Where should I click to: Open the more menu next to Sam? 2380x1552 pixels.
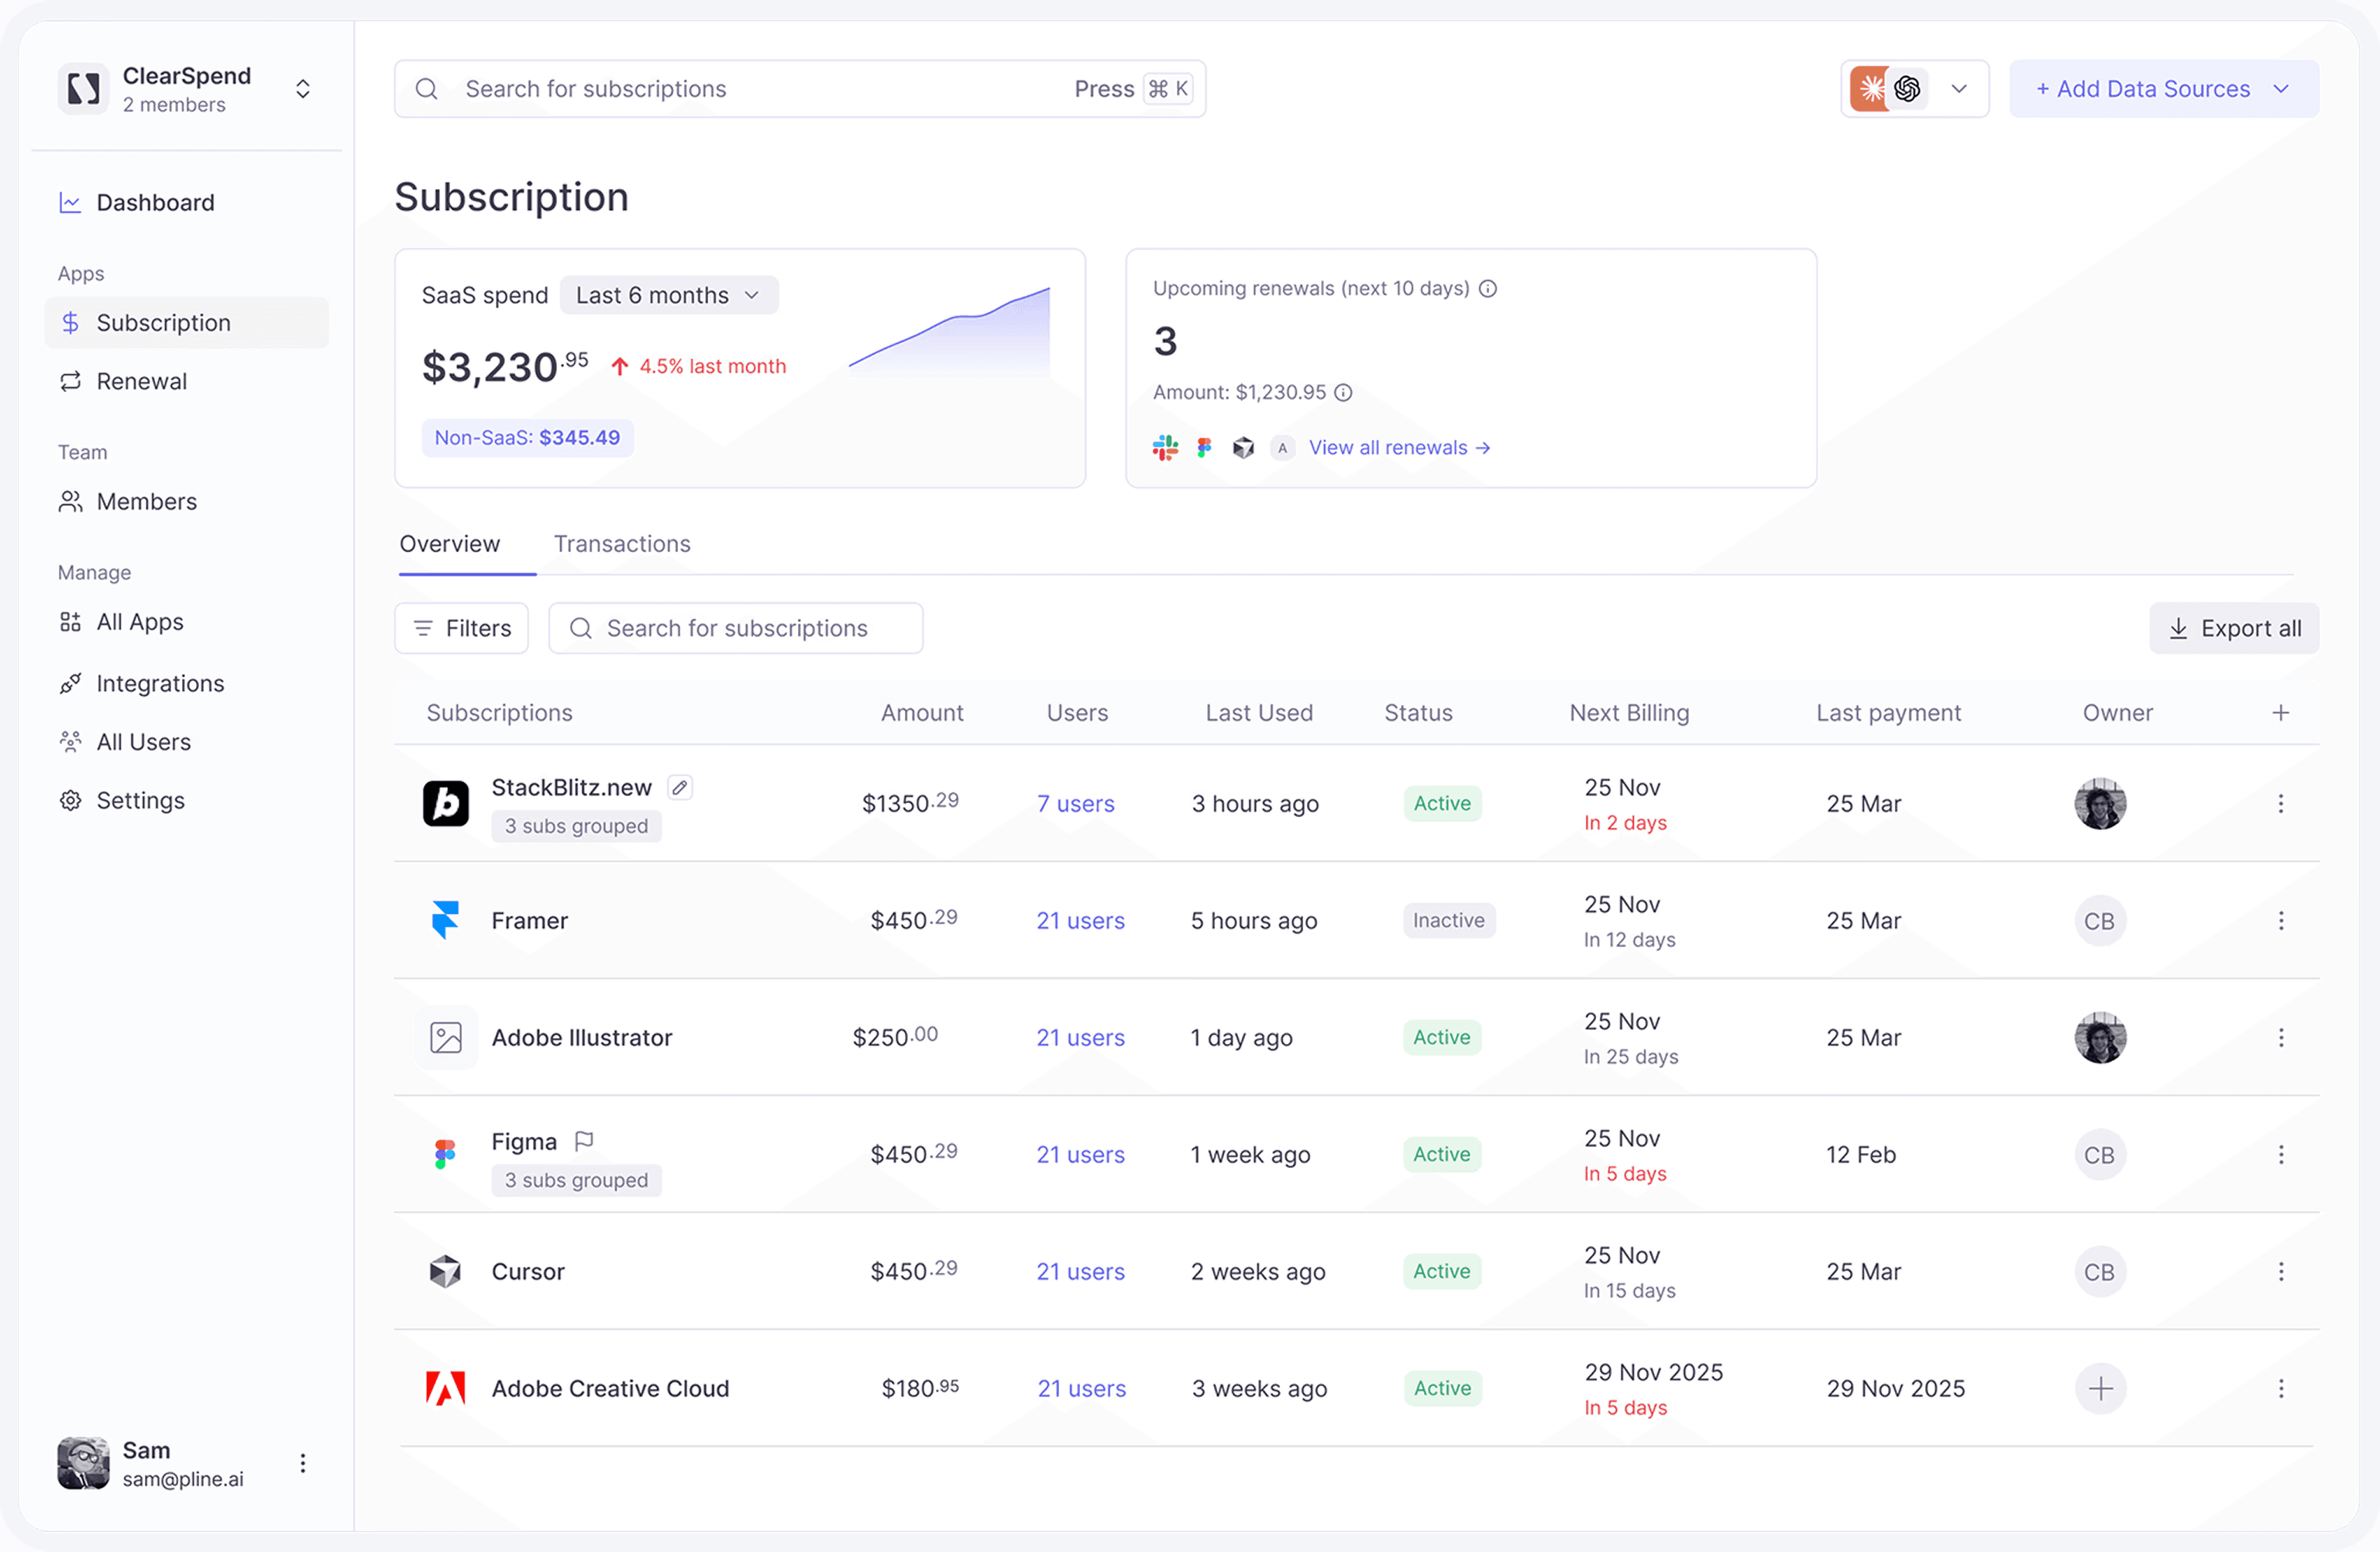[x=303, y=1464]
